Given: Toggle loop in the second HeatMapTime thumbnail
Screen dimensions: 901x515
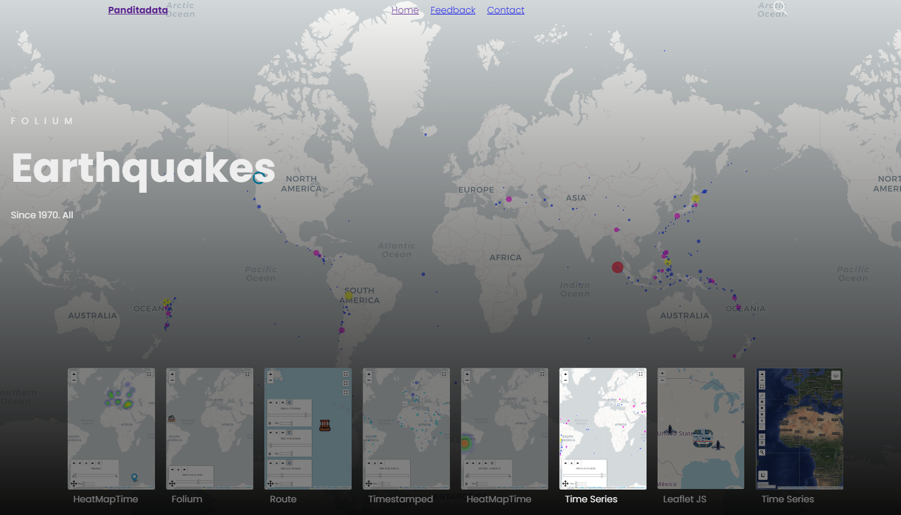Looking at the screenshot, I should [x=492, y=463].
